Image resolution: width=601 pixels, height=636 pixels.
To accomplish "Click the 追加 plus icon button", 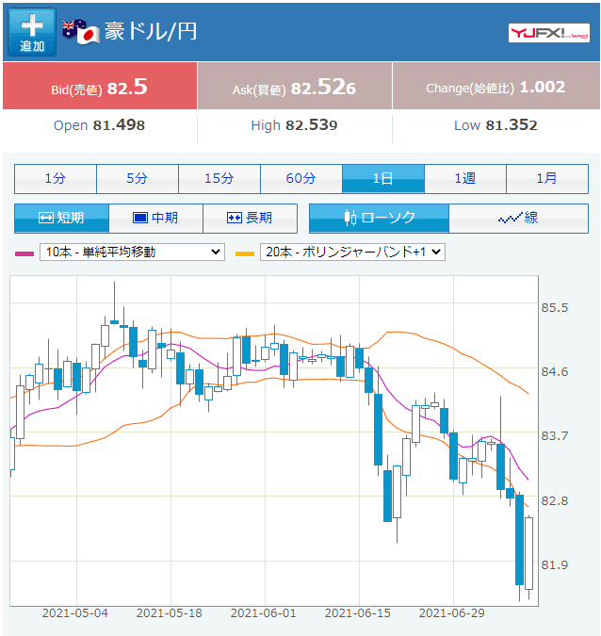I will [32, 32].
